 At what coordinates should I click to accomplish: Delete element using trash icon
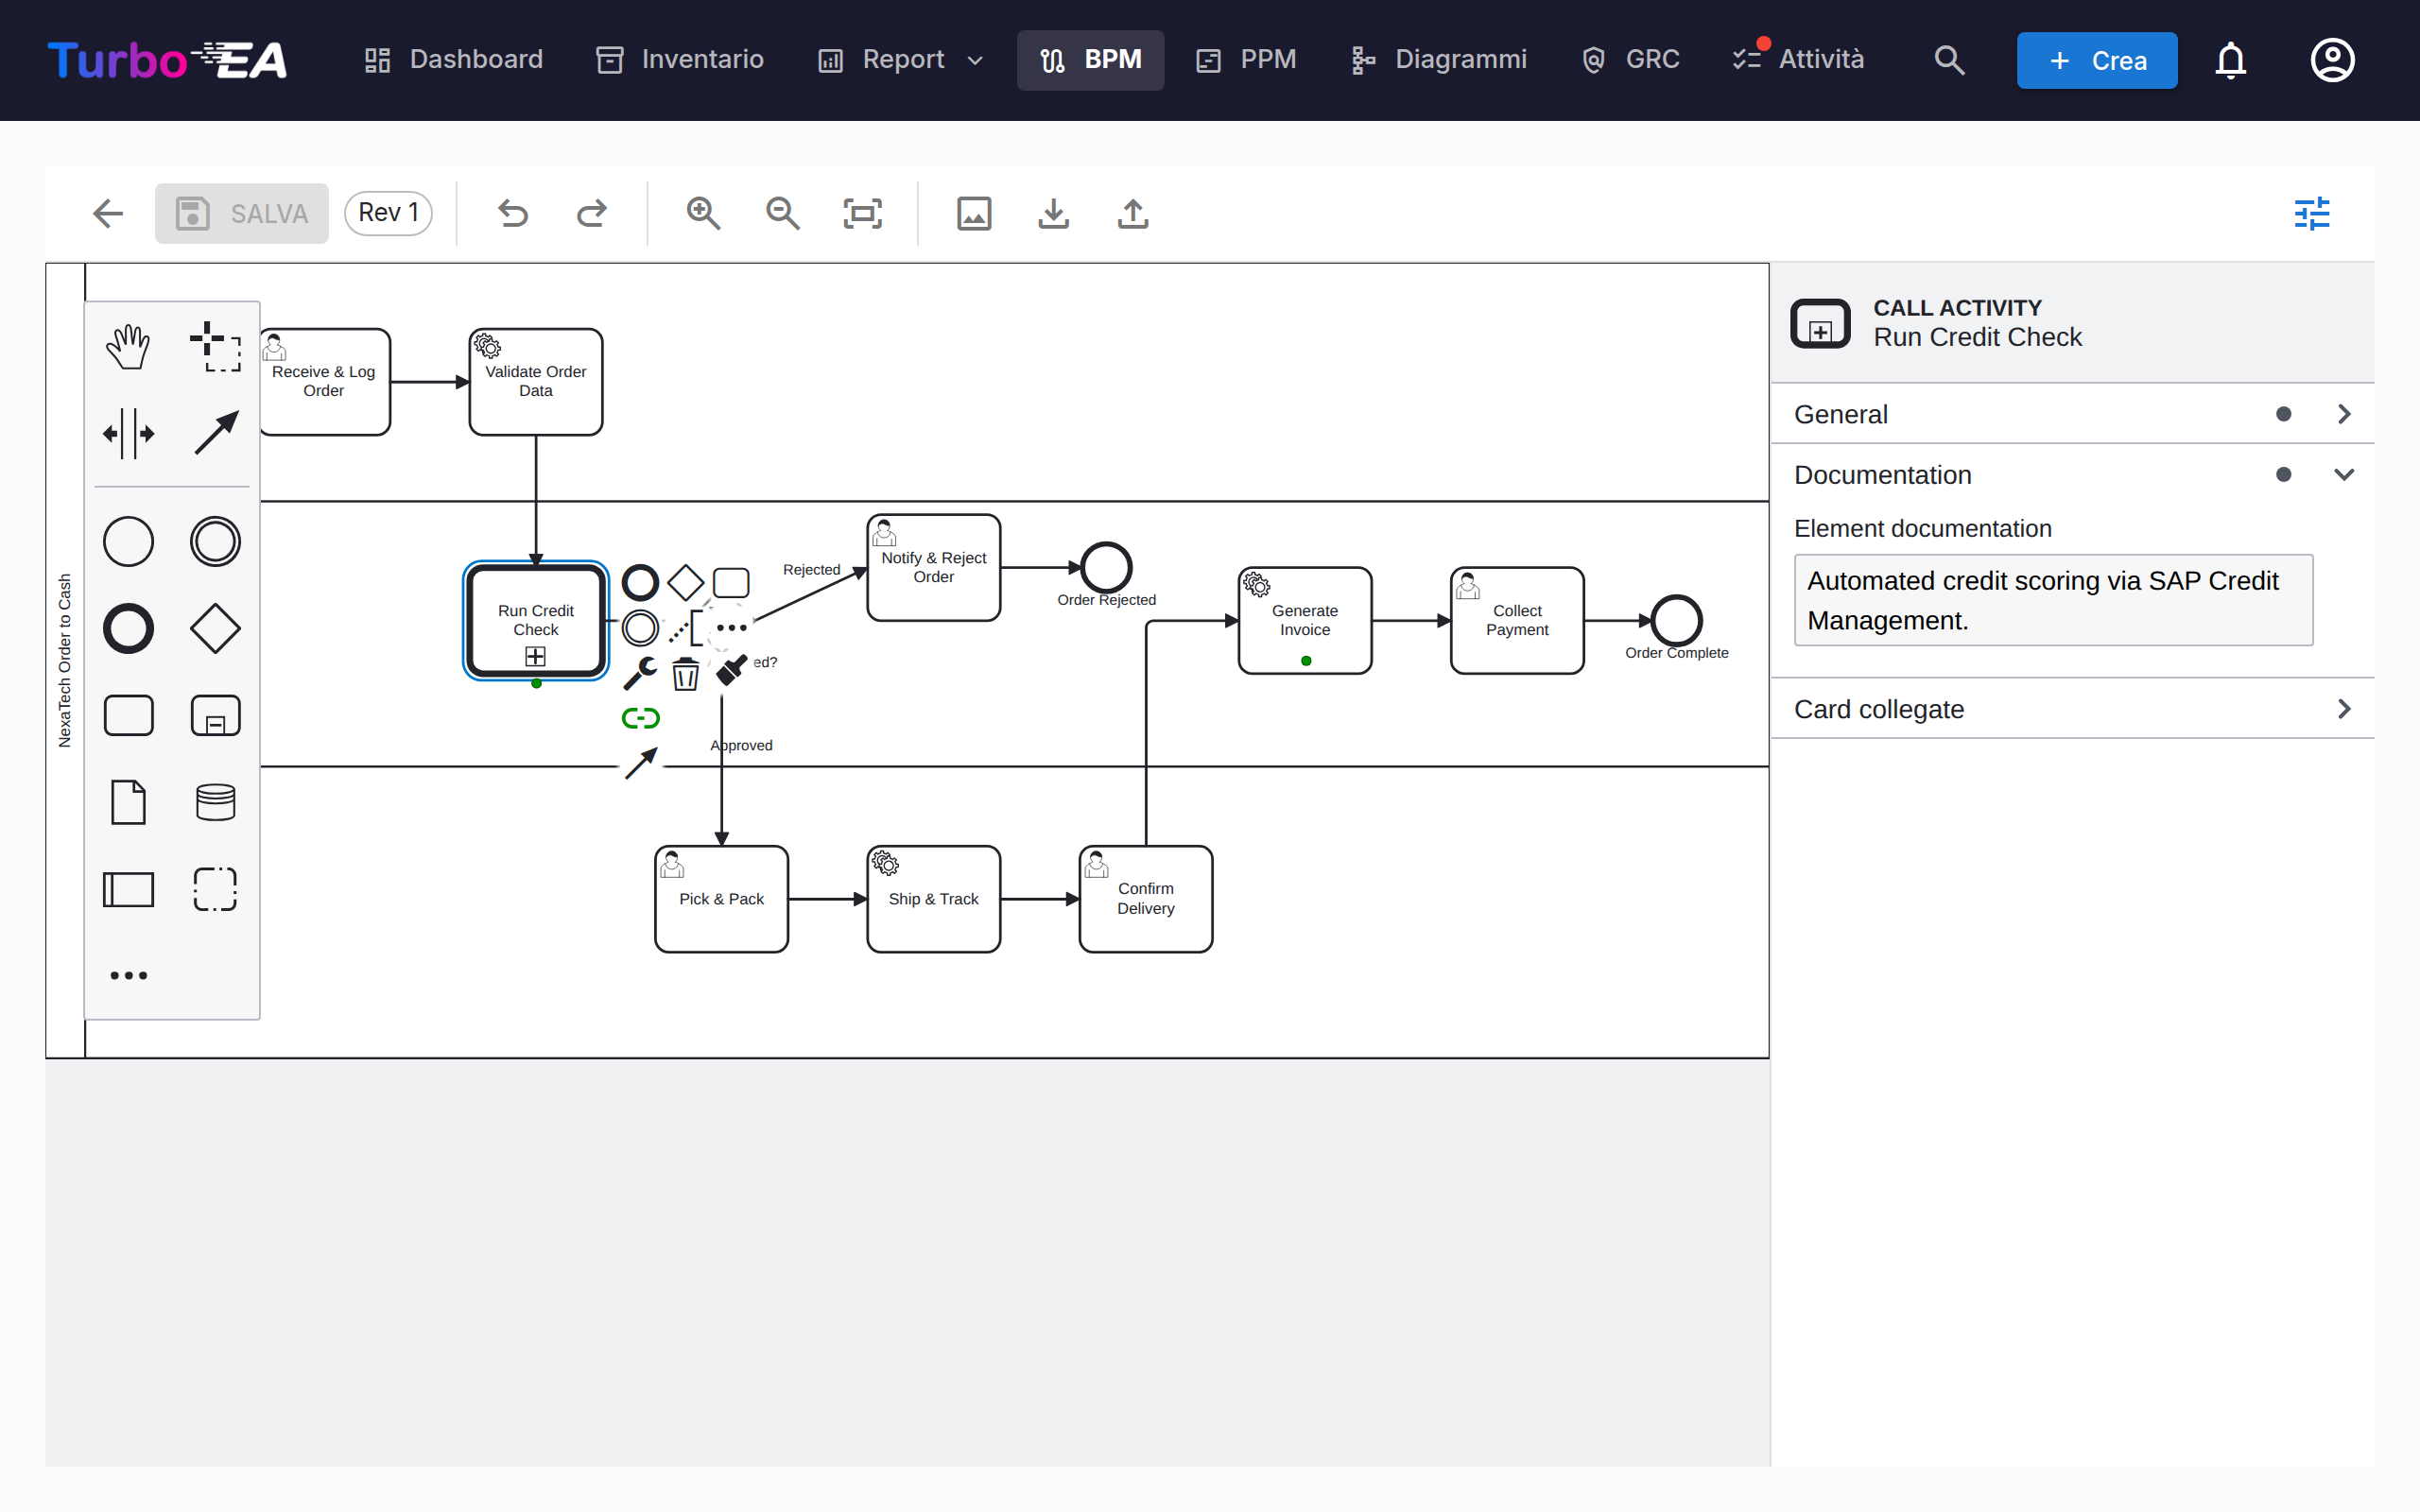685,674
